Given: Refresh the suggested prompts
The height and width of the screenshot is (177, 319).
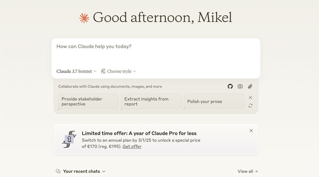Looking at the screenshot, I should pyautogui.click(x=250, y=106).
